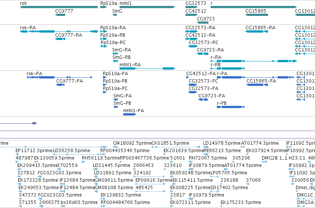Click the SmG-RA transcript glyph
Image resolution: width=315 pixels, height=208 pixels.
(115, 54)
